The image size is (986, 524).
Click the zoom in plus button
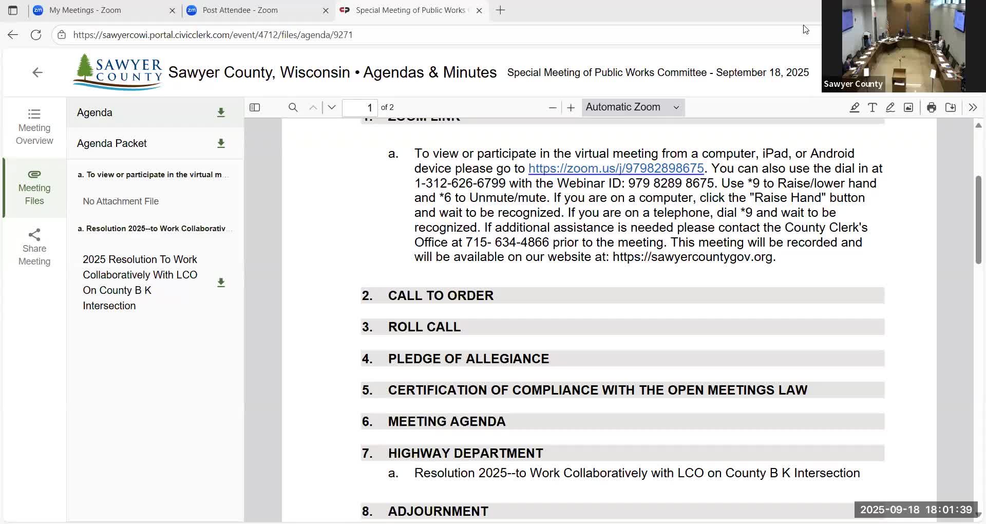point(571,107)
